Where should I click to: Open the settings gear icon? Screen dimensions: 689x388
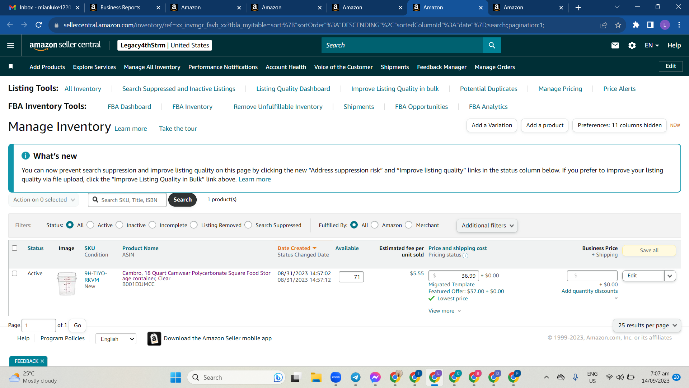[x=632, y=45]
